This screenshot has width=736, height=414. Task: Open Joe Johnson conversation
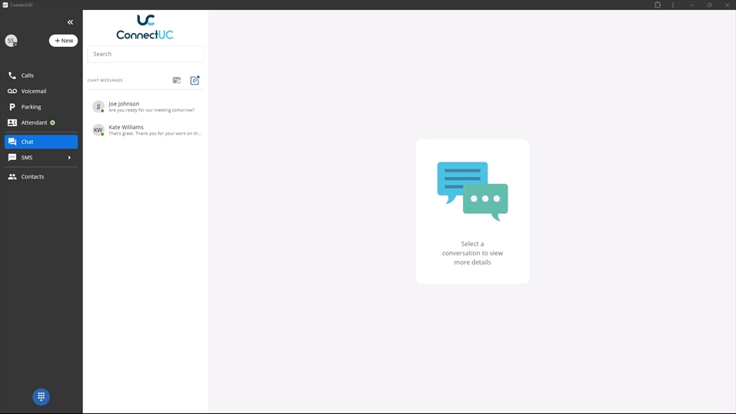(151, 106)
